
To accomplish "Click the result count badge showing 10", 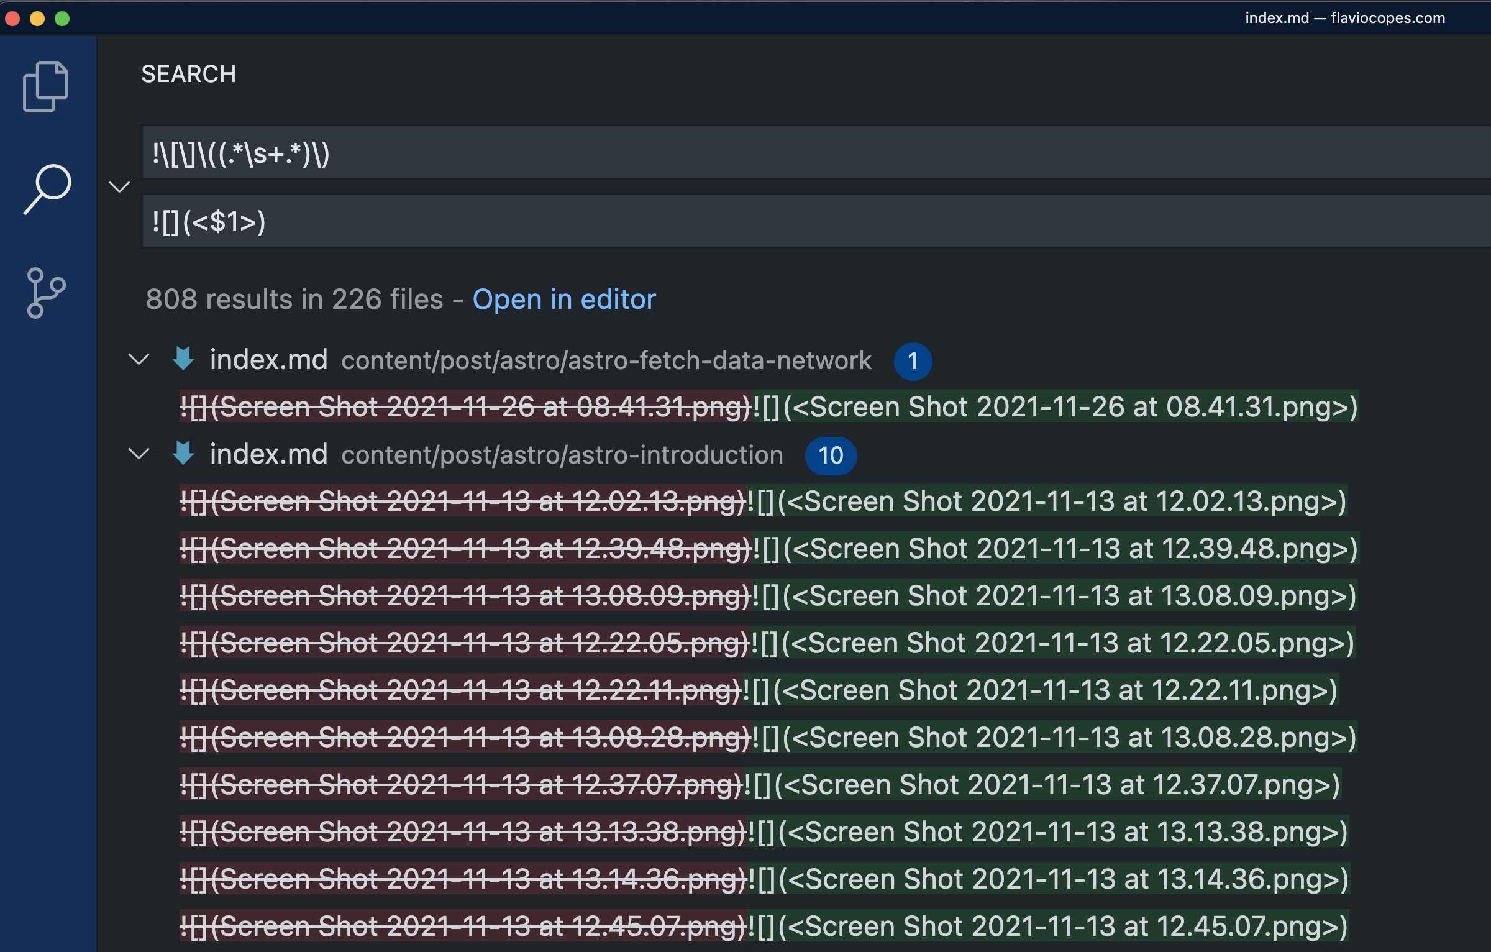I will click(x=831, y=455).
